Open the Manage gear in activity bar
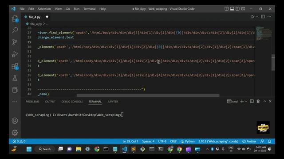This screenshot has width=284, height=159. coord(15,132)
